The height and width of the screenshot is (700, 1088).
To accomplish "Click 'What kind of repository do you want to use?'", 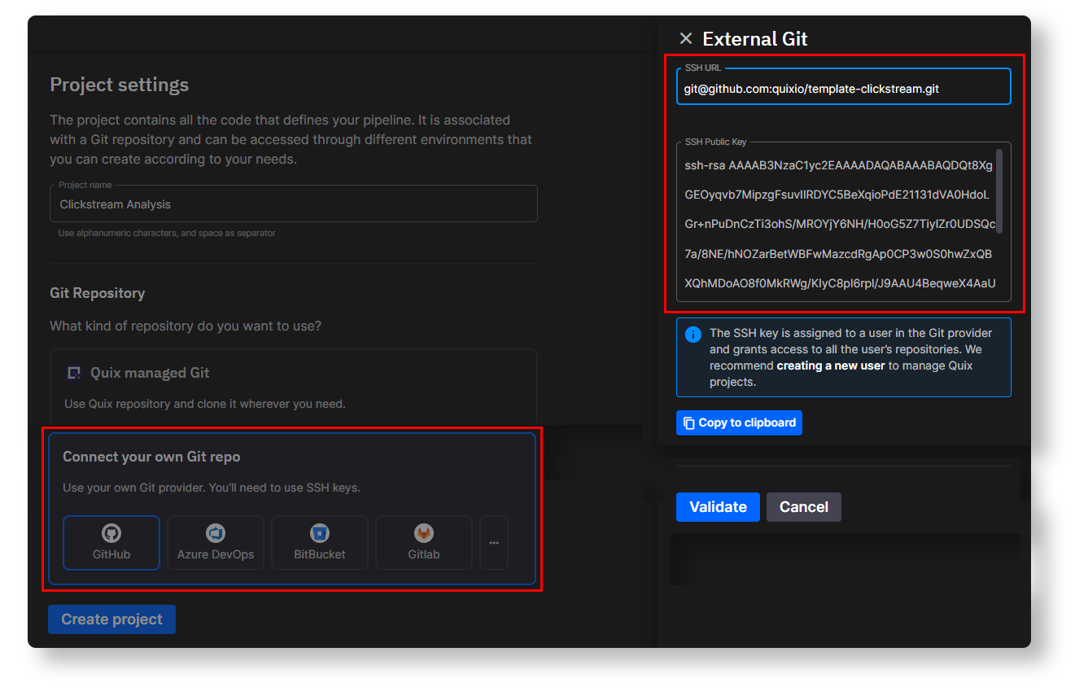I will (186, 326).
